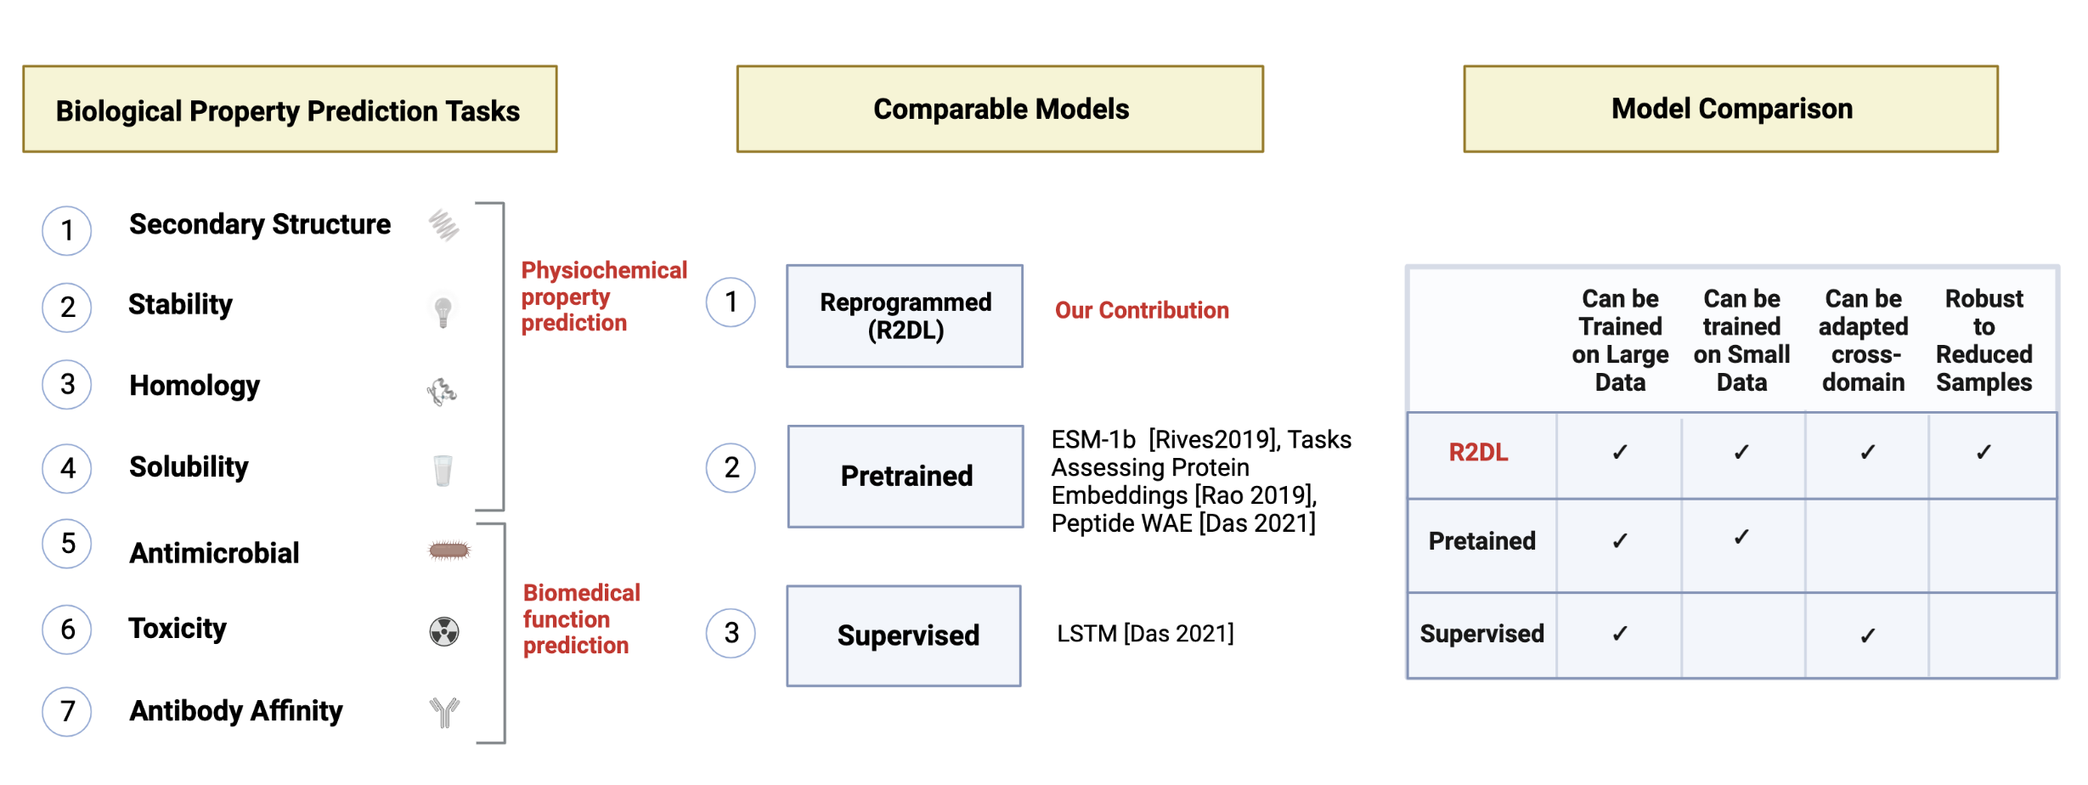Click the Toxicity radiation hazard icon

pyautogui.click(x=444, y=631)
